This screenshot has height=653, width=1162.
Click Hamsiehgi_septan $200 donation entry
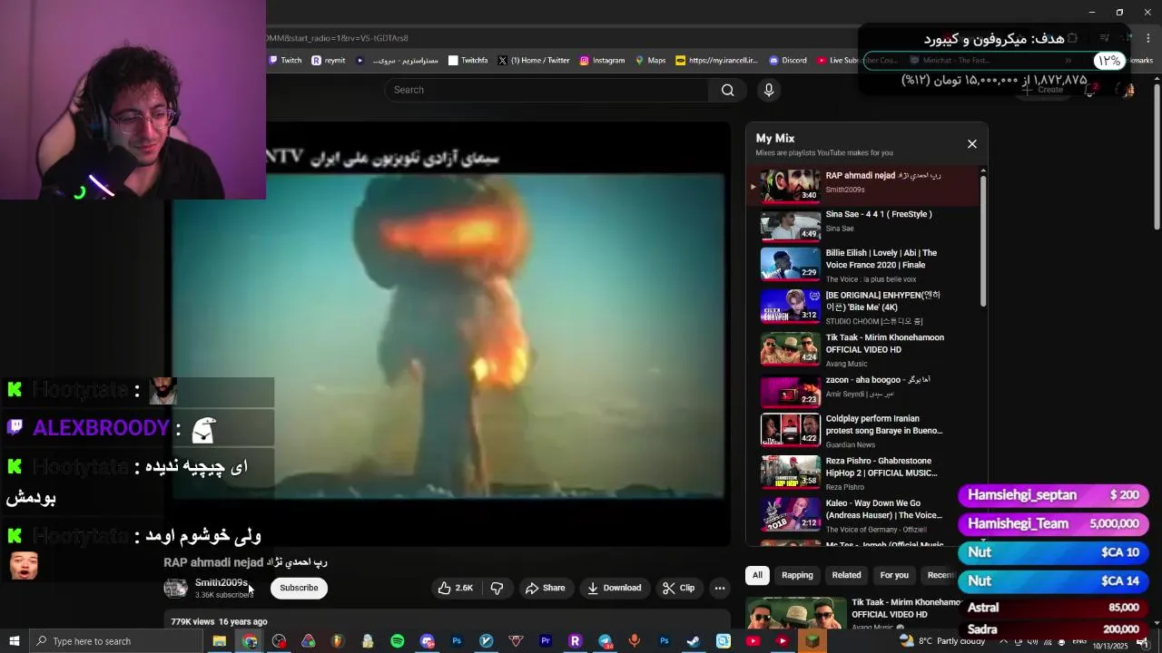1054,495
